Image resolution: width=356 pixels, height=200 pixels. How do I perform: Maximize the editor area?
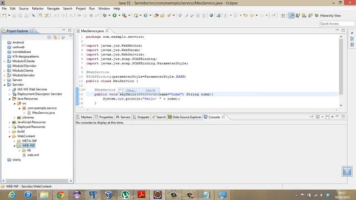point(343,30)
